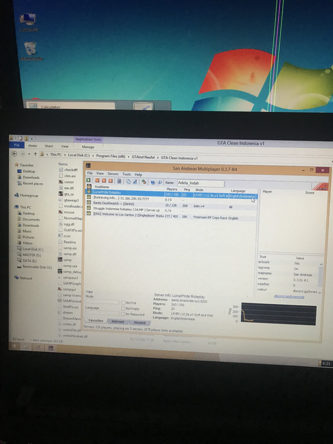
Task: Click the icon beside Struggle Indonesia Roleplay server
Action: (89, 208)
